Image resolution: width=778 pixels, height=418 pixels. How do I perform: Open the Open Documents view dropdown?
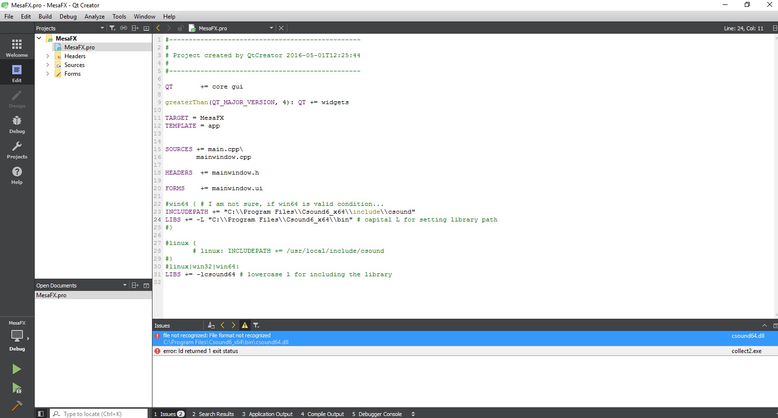[x=125, y=286]
